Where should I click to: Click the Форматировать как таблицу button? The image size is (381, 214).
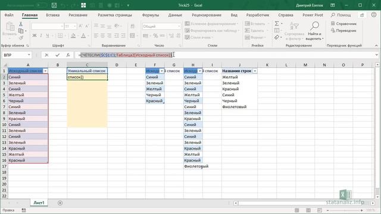coord(212,30)
